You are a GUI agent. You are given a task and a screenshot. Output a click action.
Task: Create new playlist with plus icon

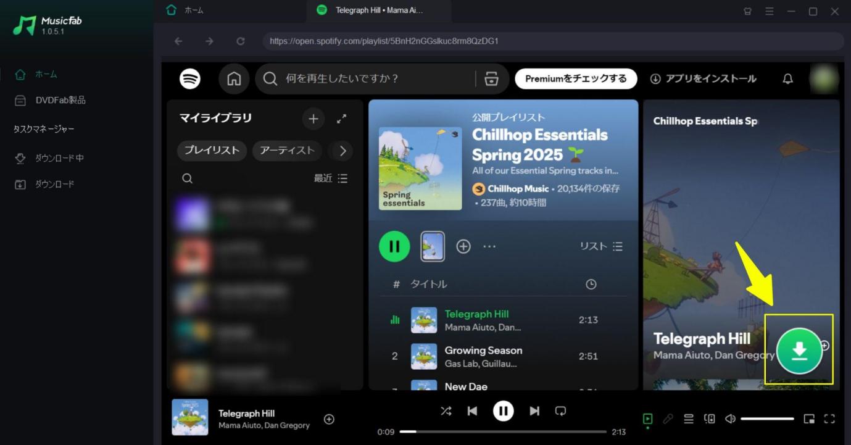(x=313, y=119)
